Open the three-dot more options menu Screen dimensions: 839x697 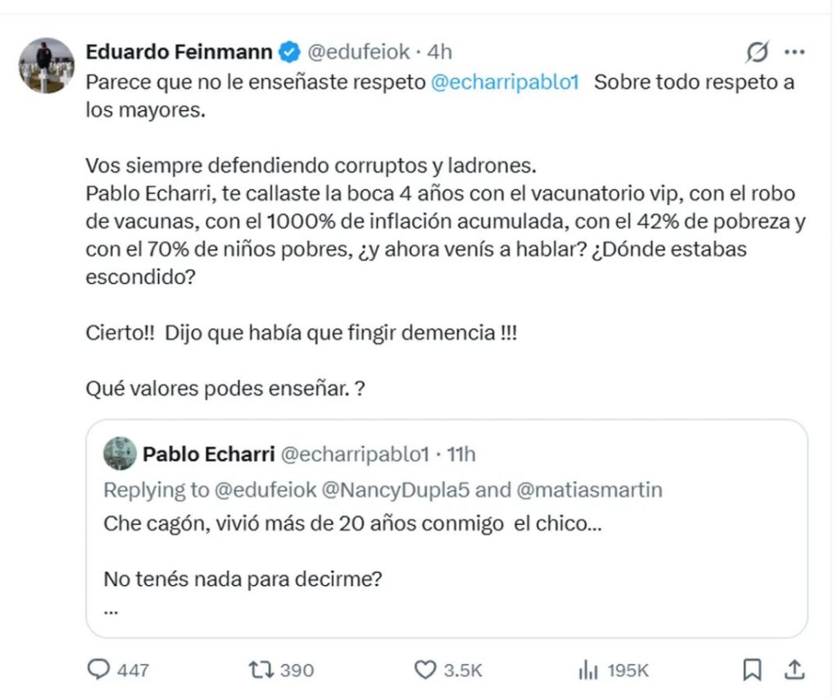[x=794, y=53]
